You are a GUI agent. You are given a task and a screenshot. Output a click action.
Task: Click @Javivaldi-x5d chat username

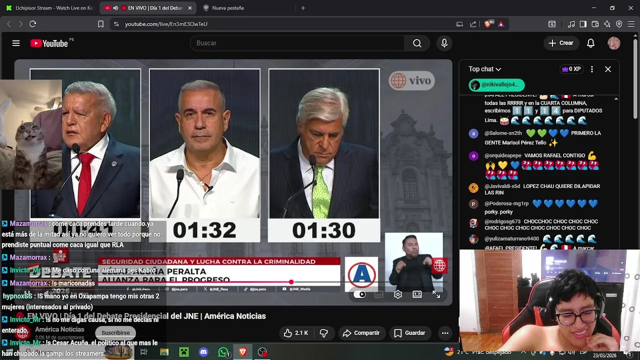coord(502,186)
